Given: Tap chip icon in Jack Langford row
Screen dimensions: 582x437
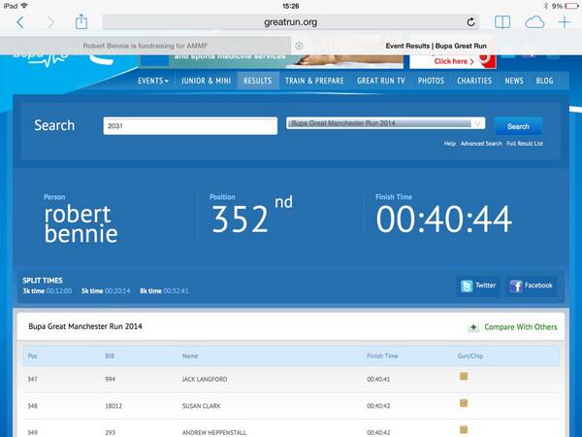Looking at the screenshot, I should tap(464, 377).
